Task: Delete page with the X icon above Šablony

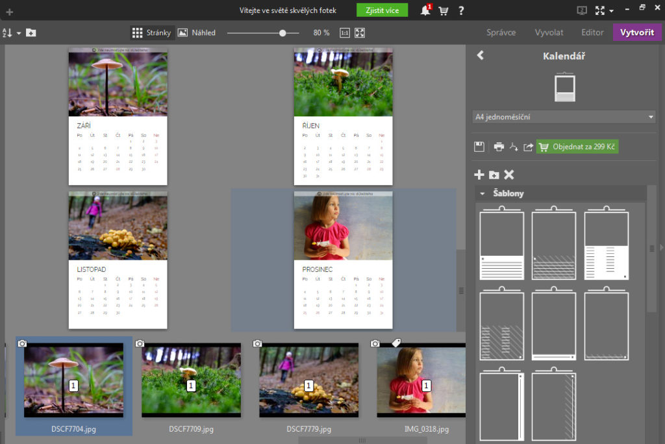Action: point(509,175)
